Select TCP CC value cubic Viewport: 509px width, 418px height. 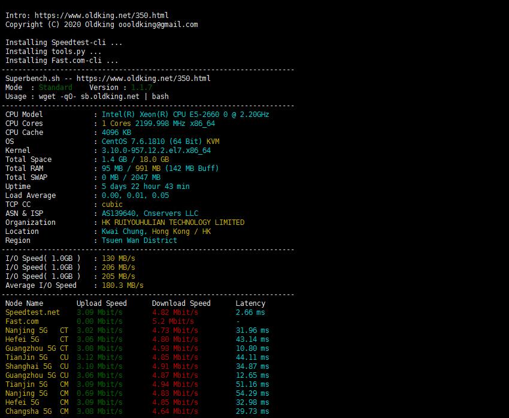[112, 205]
